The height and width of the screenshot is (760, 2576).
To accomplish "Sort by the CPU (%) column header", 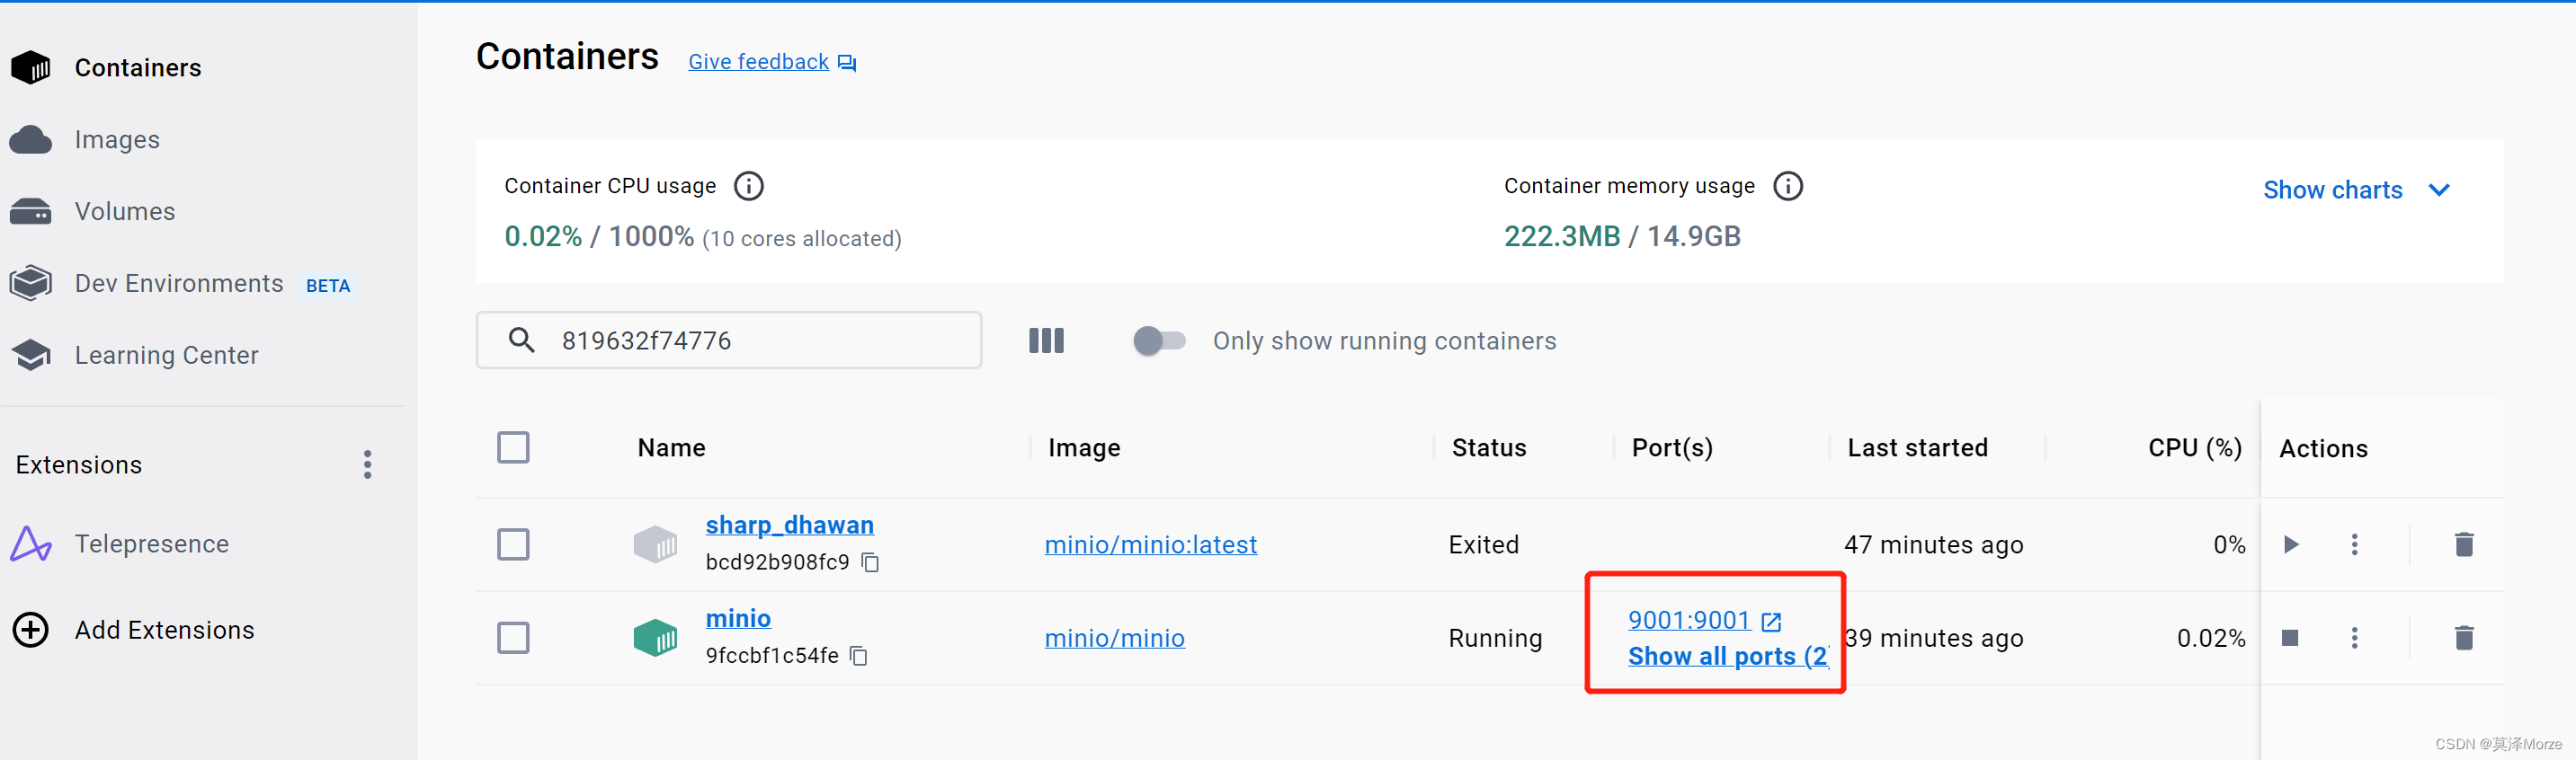I will tap(2195, 447).
